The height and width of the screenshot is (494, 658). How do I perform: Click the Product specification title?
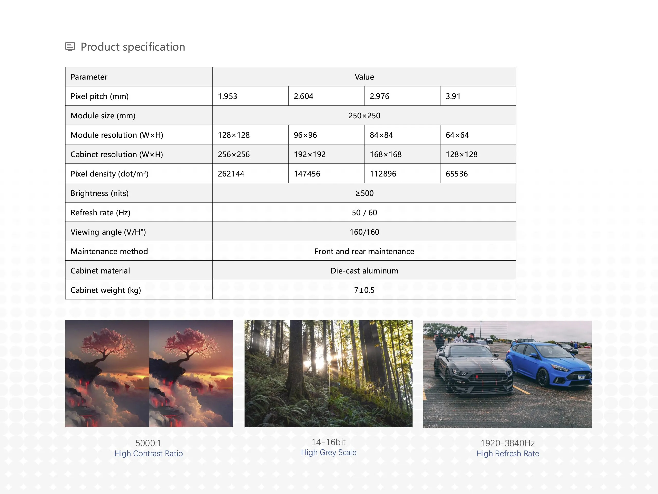pos(133,47)
